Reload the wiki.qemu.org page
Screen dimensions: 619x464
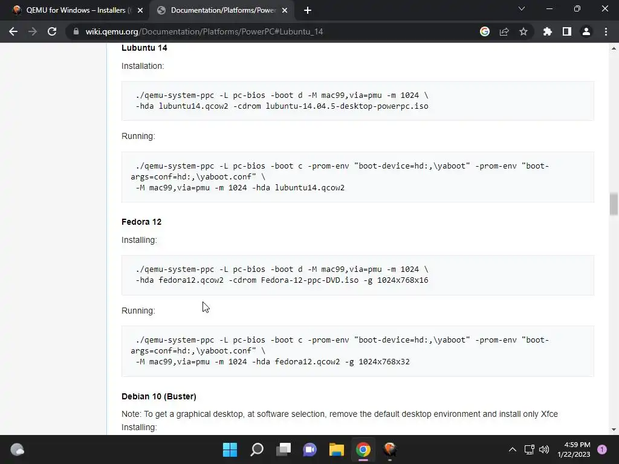[x=52, y=31]
